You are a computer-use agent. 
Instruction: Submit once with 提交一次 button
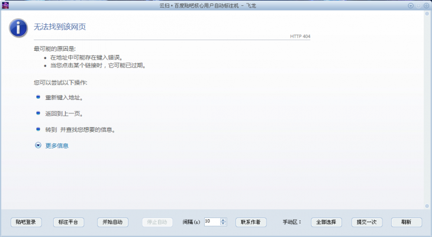pyautogui.click(x=367, y=222)
